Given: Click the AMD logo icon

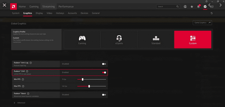Looking at the screenshot, I should point(13,6).
